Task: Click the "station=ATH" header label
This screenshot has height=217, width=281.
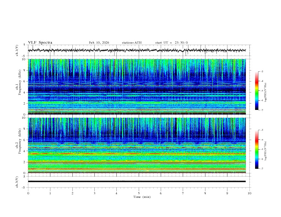Action: point(132,43)
